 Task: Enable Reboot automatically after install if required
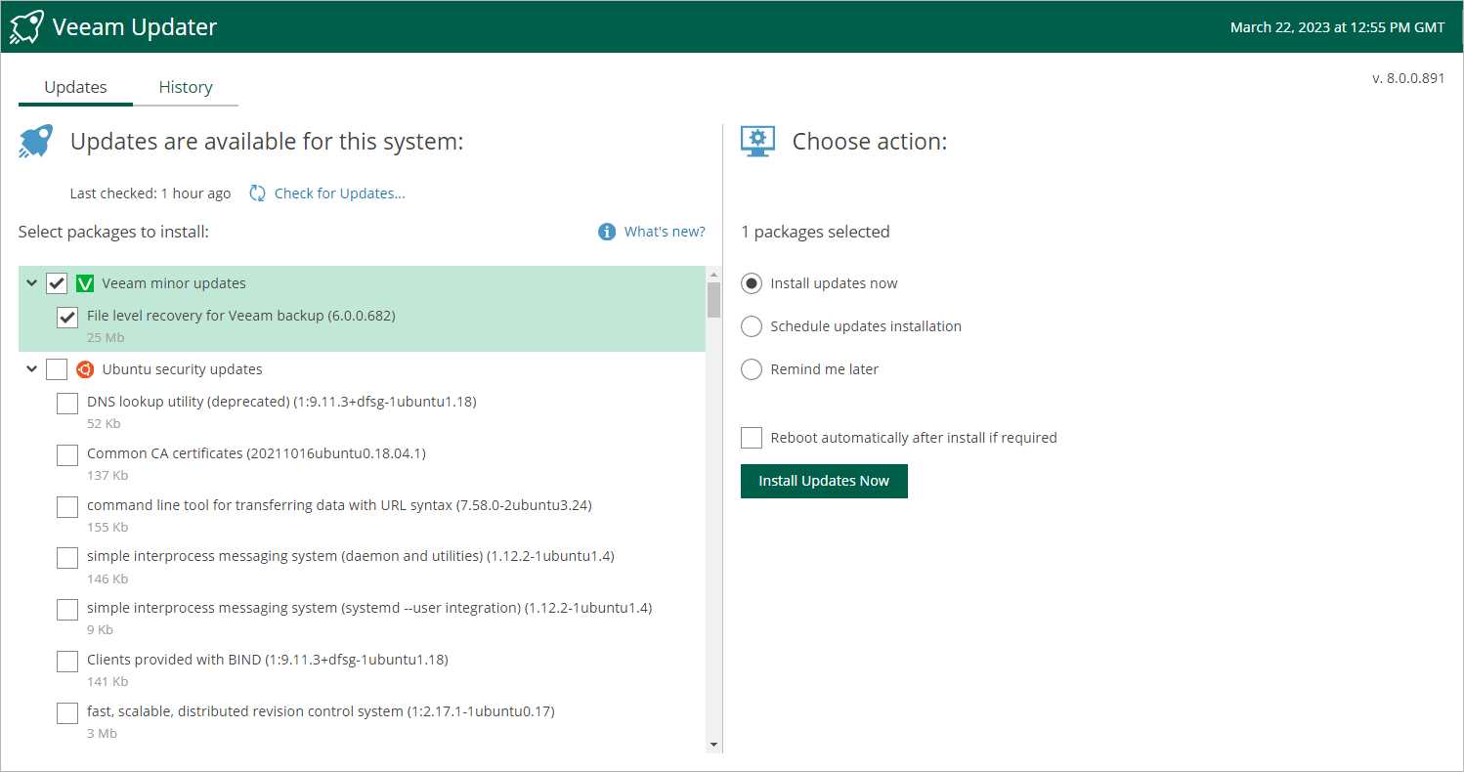click(752, 438)
